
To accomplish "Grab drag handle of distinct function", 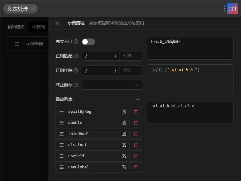I will pyautogui.click(x=61, y=145).
